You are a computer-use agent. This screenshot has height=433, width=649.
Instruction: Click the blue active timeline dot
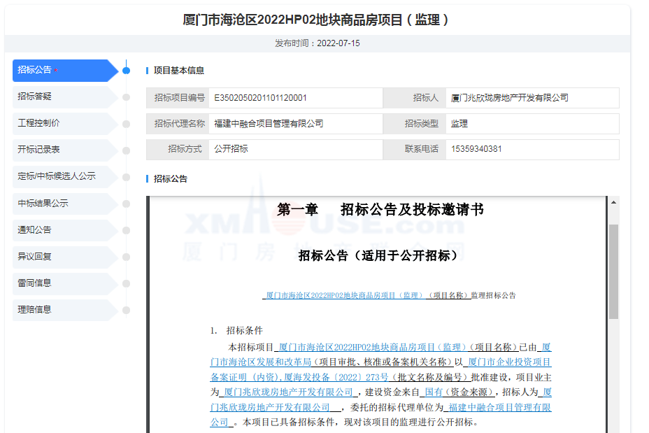point(126,70)
